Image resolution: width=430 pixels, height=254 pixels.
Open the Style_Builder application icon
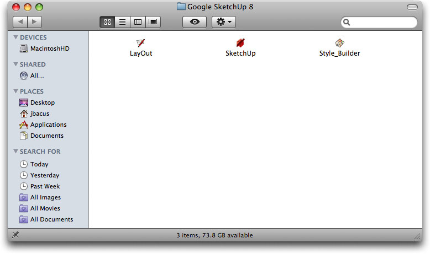point(339,42)
